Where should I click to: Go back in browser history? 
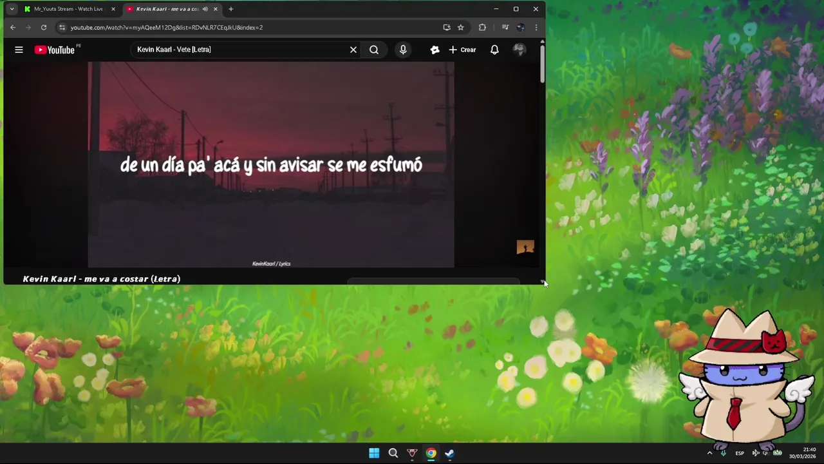(13, 27)
